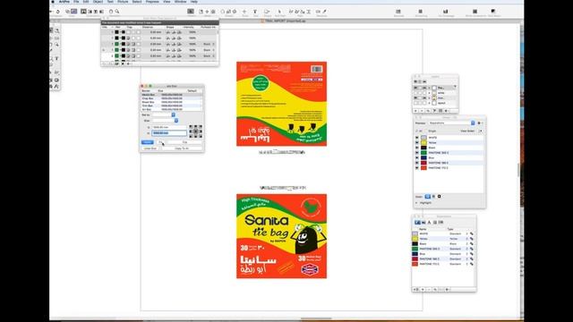Open the View menu
The image size is (573, 322).
tap(167, 2)
